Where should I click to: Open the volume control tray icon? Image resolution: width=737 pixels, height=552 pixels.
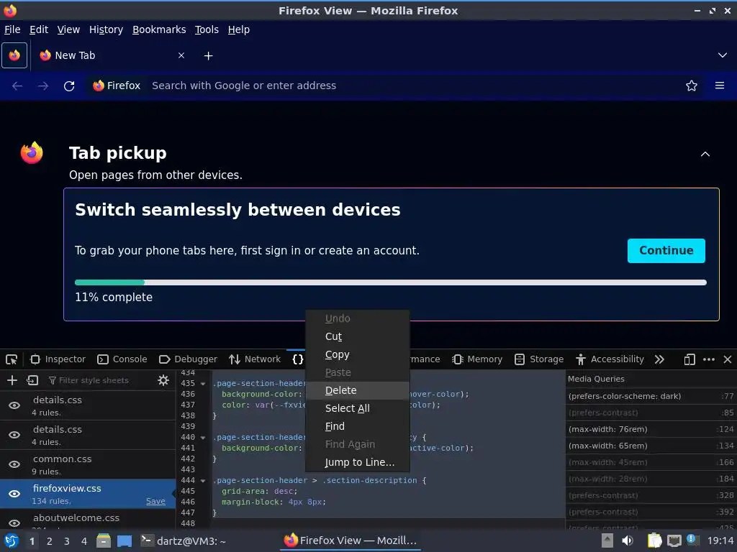[x=627, y=540]
